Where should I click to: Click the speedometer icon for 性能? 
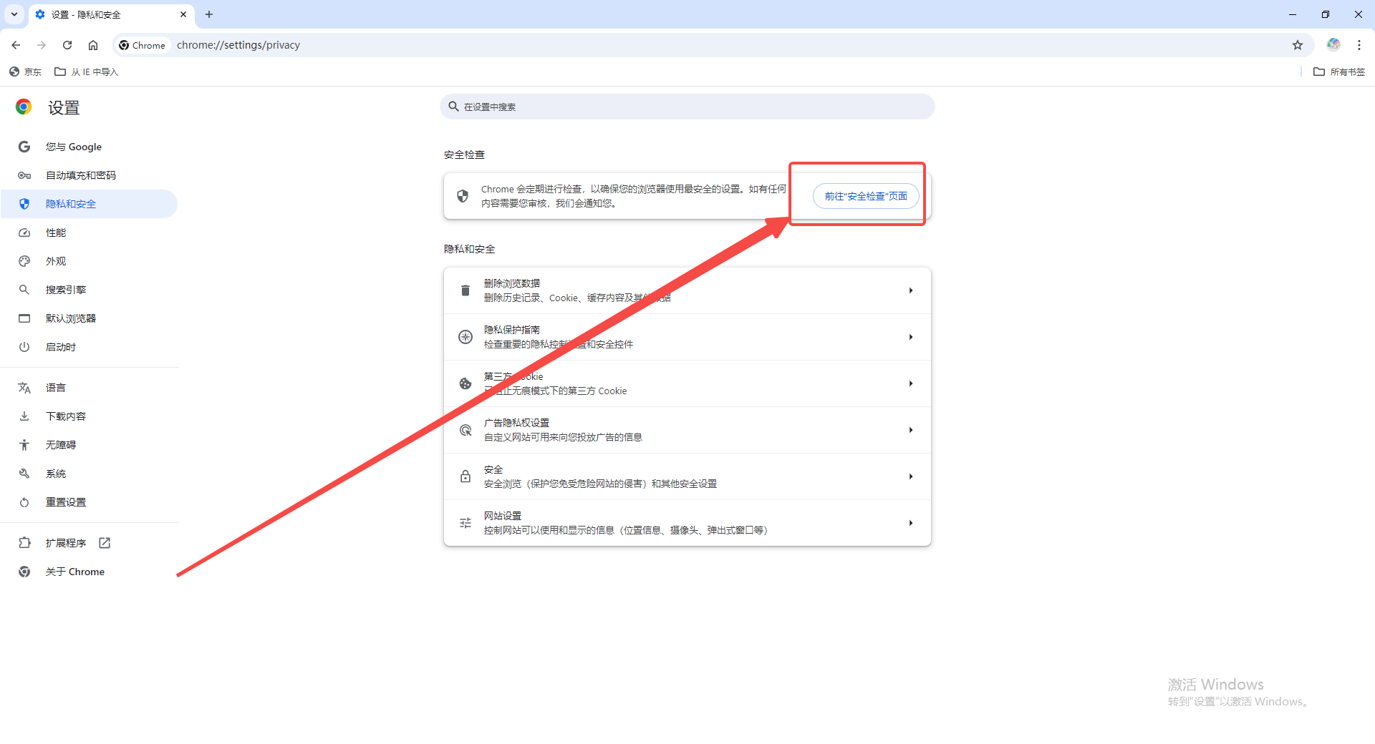point(24,232)
